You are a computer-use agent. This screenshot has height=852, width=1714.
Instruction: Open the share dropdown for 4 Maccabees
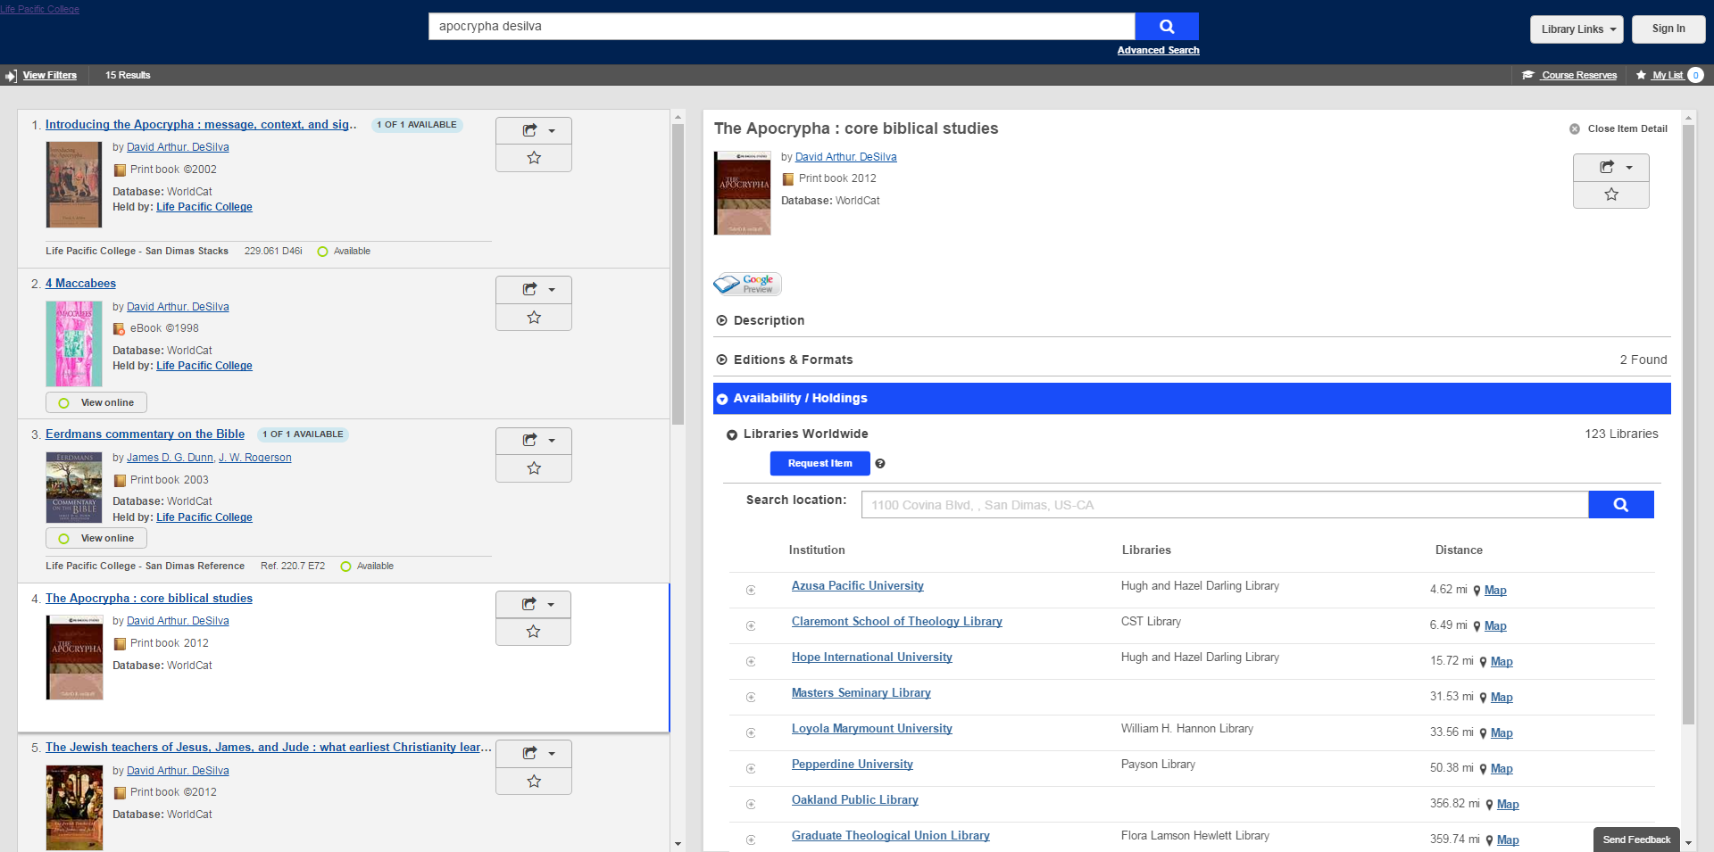(534, 290)
